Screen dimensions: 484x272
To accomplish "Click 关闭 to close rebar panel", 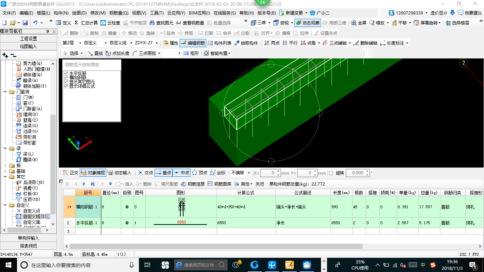I will coord(260,184).
